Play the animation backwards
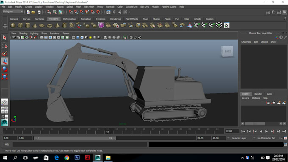Screen dimensions: 288x162 (261, 131)
